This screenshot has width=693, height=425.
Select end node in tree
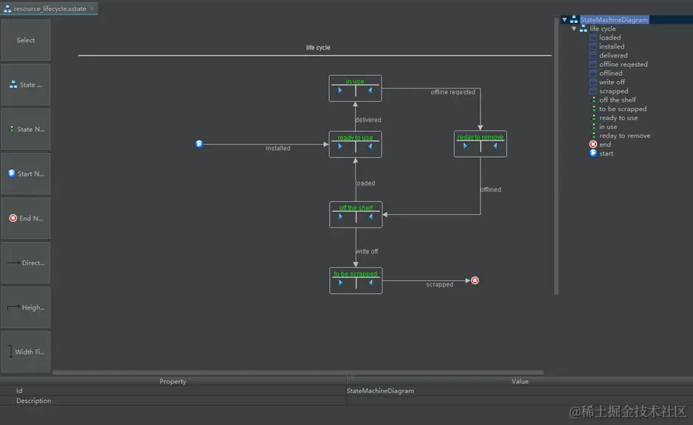[605, 144]
